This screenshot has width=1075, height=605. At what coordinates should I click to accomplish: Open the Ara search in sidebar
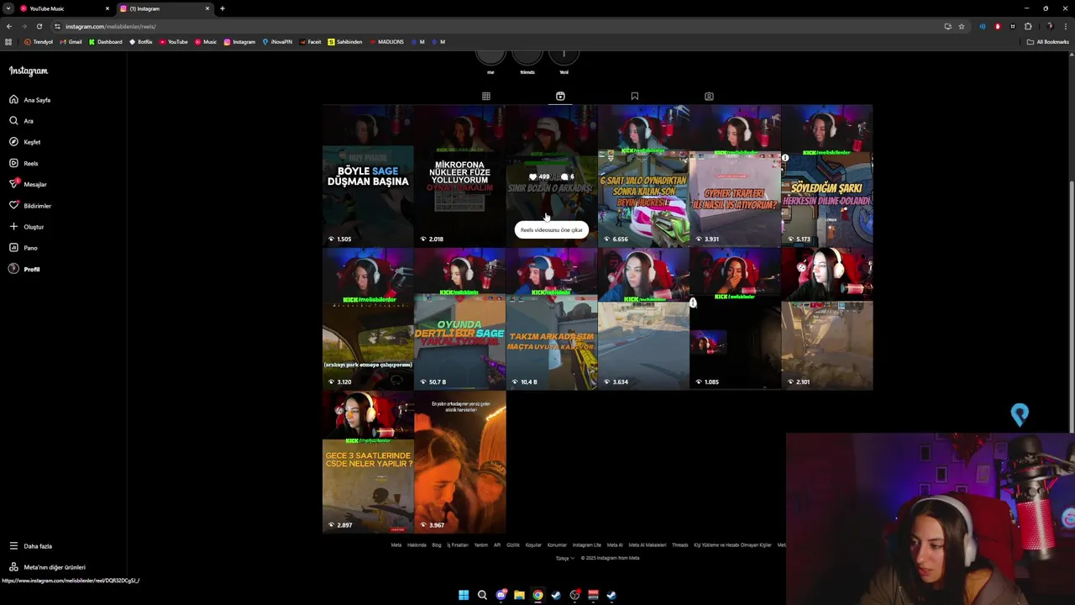point(22,121)
